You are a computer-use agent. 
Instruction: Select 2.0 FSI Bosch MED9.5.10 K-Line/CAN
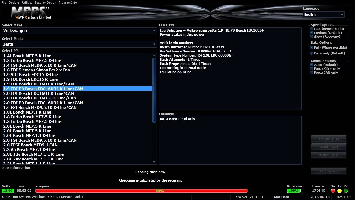click(77, 140)
